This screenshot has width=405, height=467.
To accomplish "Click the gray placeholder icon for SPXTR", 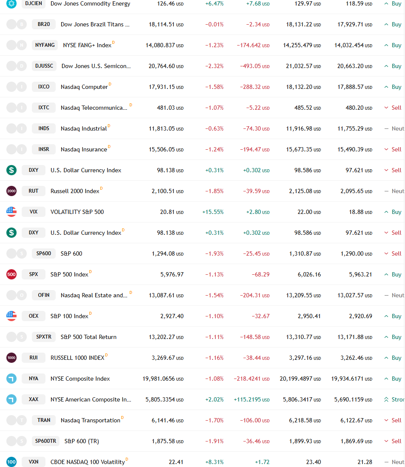I will (17, 337).
